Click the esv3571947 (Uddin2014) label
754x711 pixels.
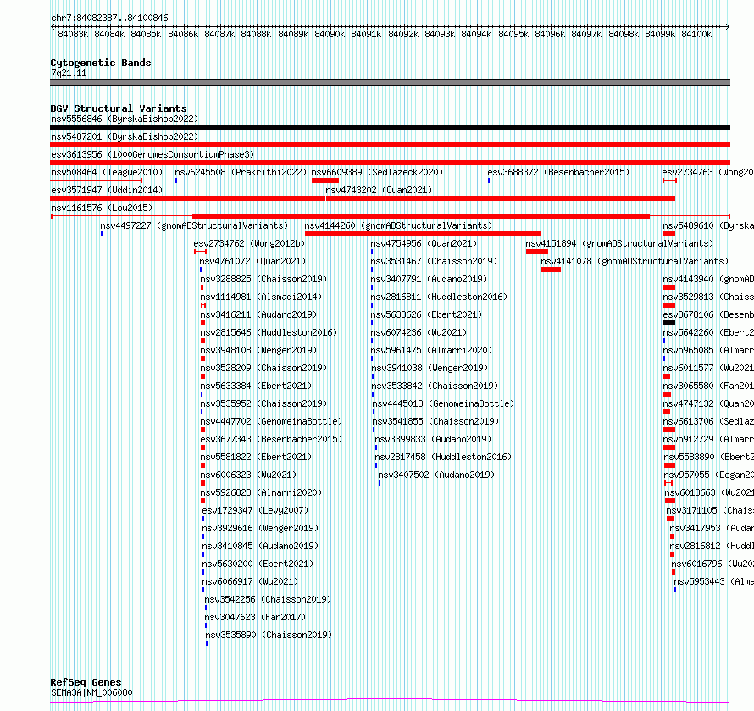[107, 190]
